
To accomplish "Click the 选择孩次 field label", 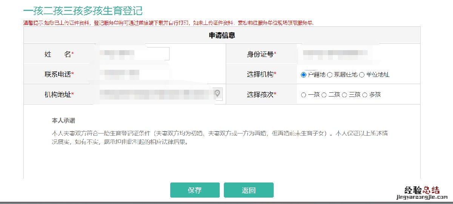I will tap(262, 95).
